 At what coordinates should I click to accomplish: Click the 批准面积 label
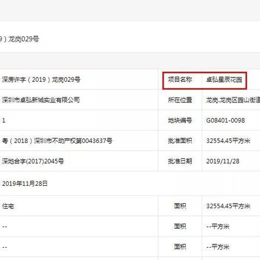pos(180,141)
